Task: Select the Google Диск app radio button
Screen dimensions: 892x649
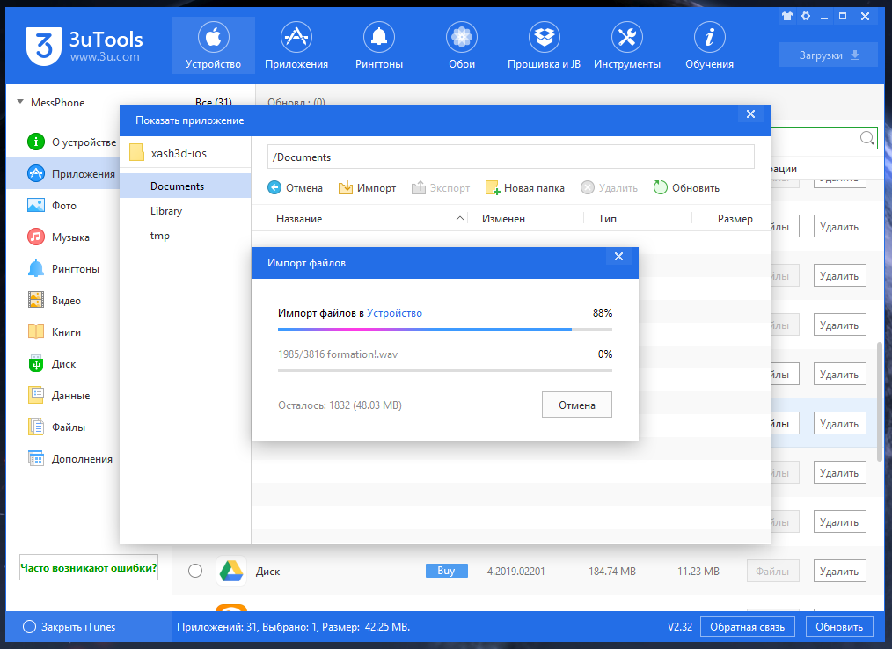Action: pyautogui.click(x=195, y=571)
